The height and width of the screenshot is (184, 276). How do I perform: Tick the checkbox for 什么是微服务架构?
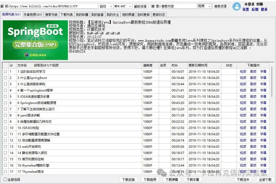tap(5, 84)
